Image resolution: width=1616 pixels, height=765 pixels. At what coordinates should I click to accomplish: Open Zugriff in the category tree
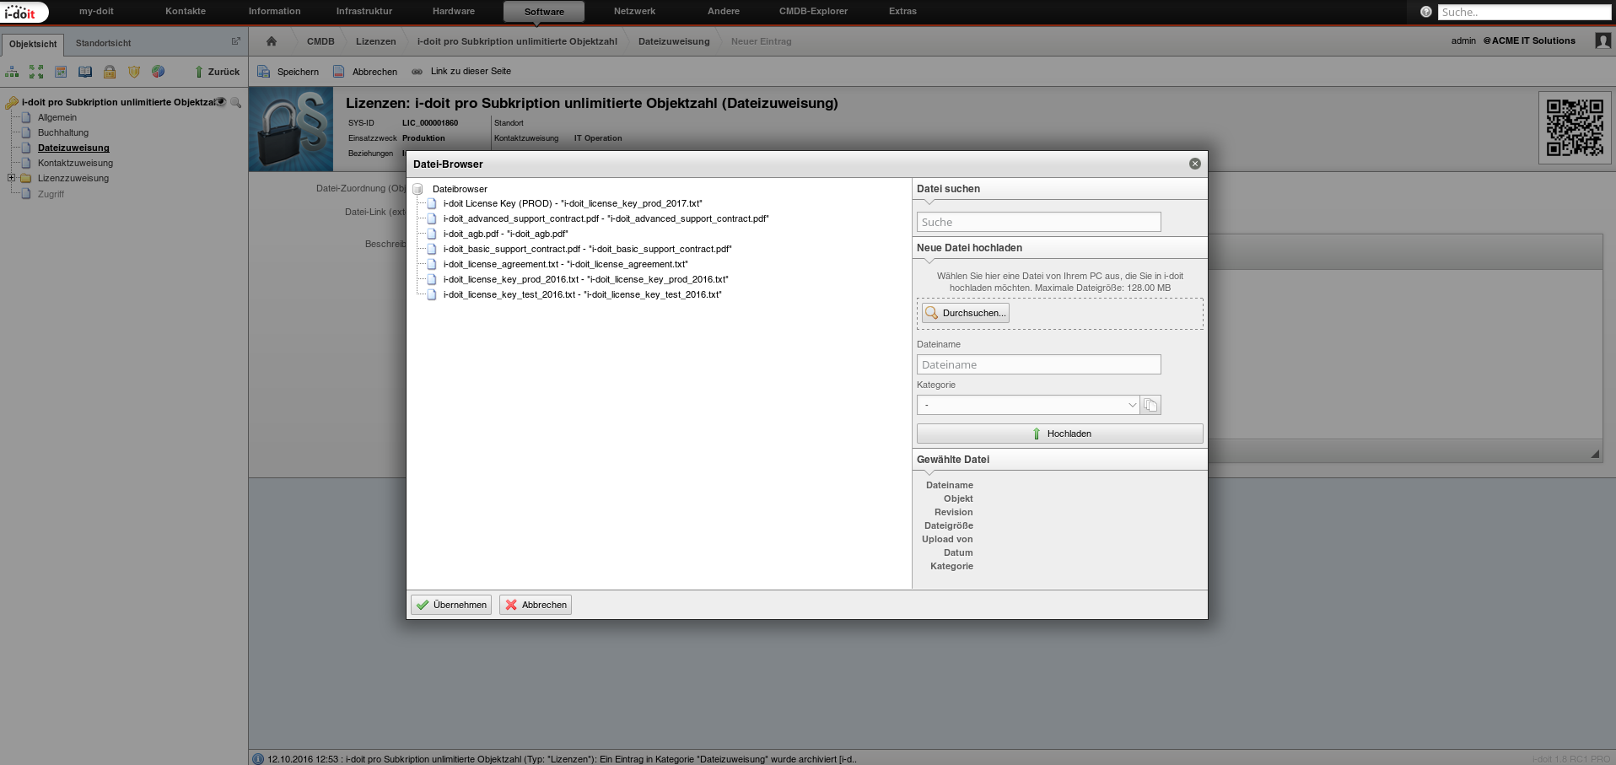(51, 194)
